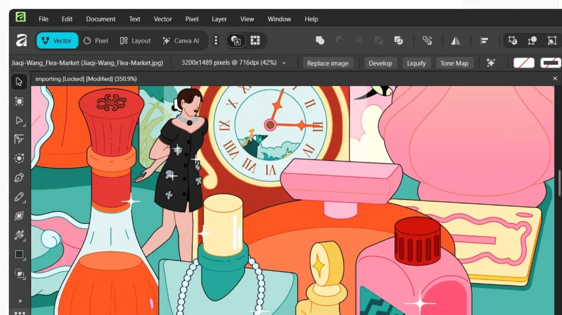Open the View menu
This screenshot has height=315, width=562.
tap(247, 19)
